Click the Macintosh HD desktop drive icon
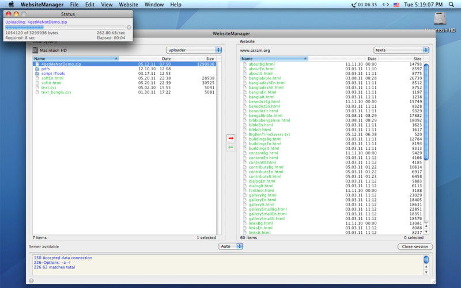Image resolution: width=461 pixels, height=288 pixels. tap(440, 19)
